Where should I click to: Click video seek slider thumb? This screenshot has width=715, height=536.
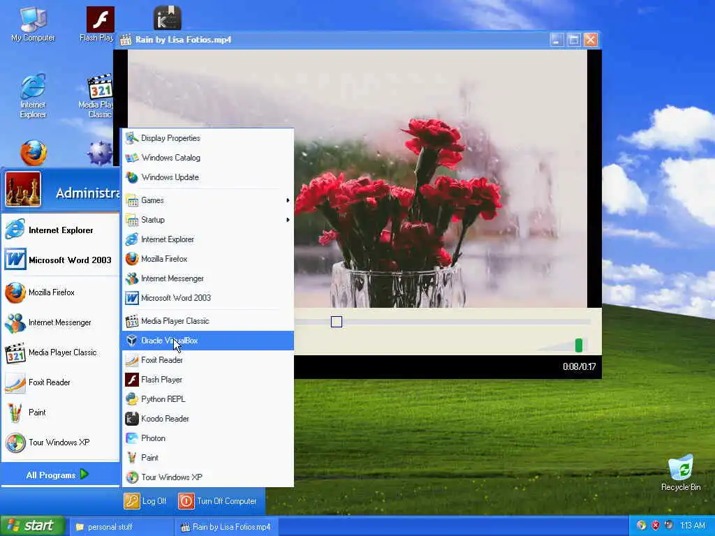click(x=337, y=322)
